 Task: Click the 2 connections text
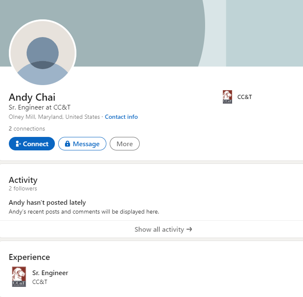27,128
